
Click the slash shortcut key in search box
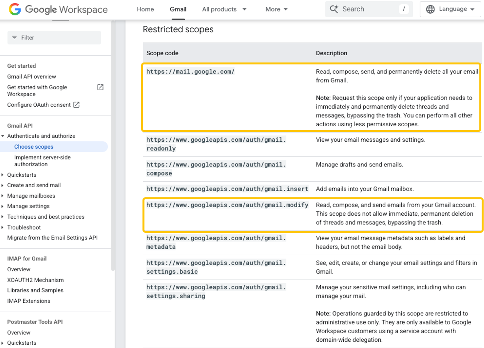(x=404, y=9)
